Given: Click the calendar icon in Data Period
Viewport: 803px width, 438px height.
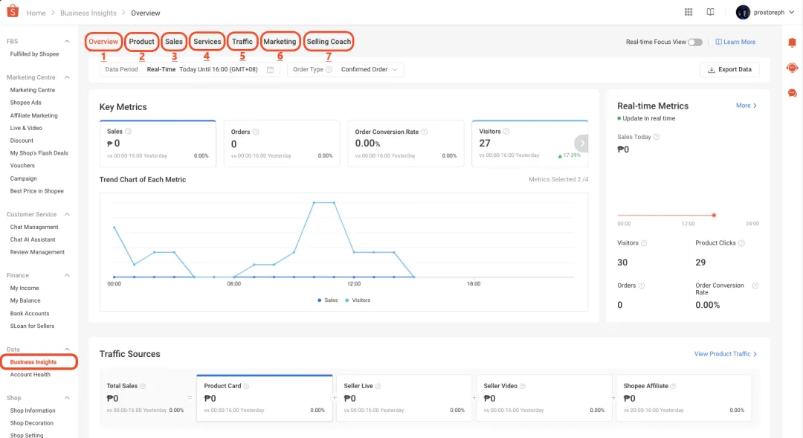Looking at the screenshot, I should pos(271,70).
